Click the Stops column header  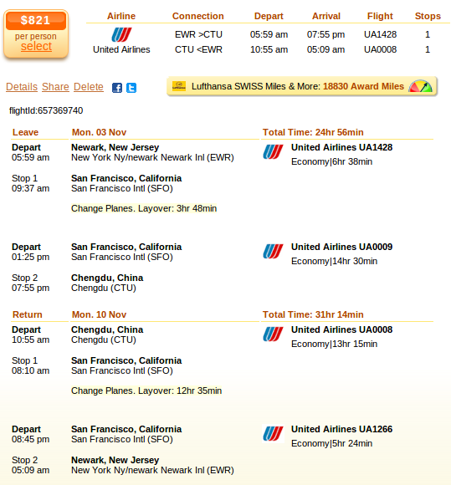point(428,16)
